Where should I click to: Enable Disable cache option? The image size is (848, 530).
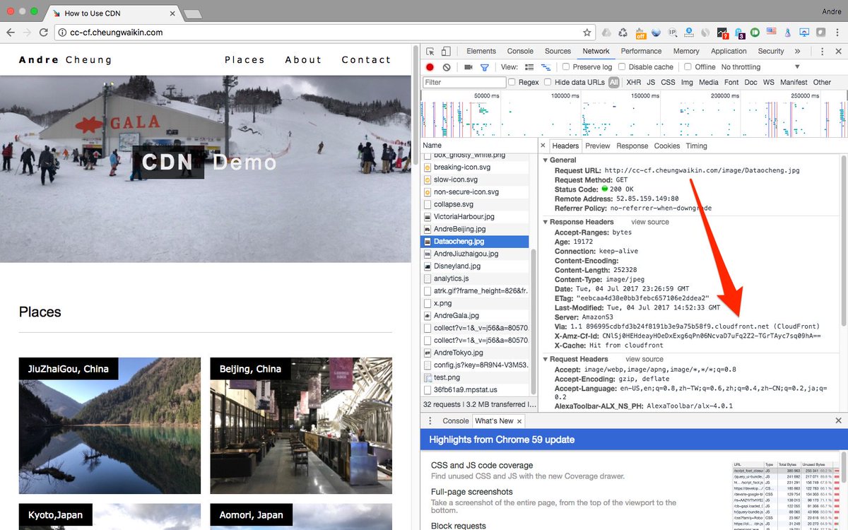click(623, 66)
